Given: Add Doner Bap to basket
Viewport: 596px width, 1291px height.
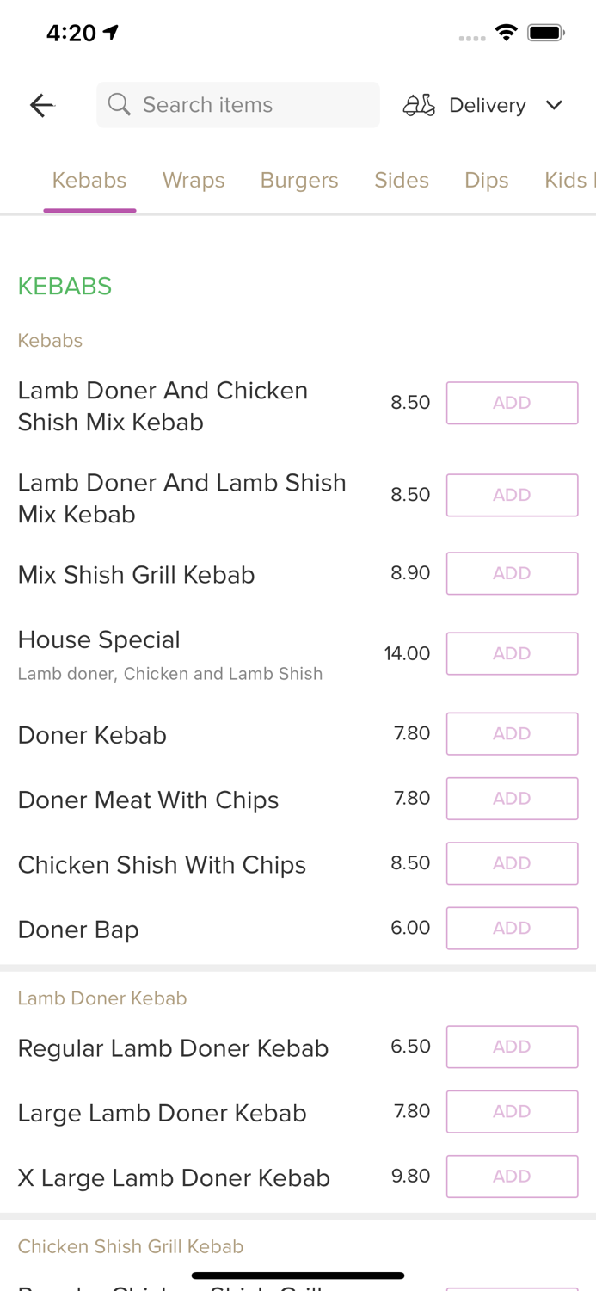Looking at the screenshot, I should click(512, 928).
